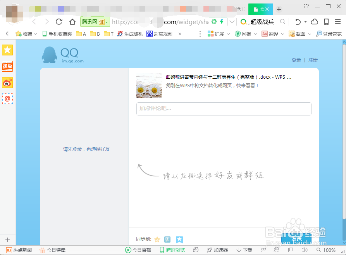Image resolution: width=346 pixels, height=255 pixels.
Task: Click the status bar history clock icon
Action: (196, 250)
